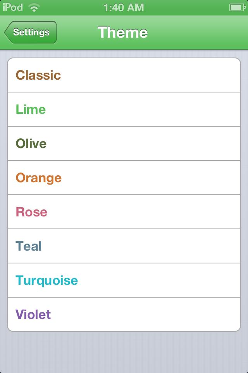Tap the Wi-Fi status icon
The width and height of the screenshot is (248, 373).
click(34, 8)
